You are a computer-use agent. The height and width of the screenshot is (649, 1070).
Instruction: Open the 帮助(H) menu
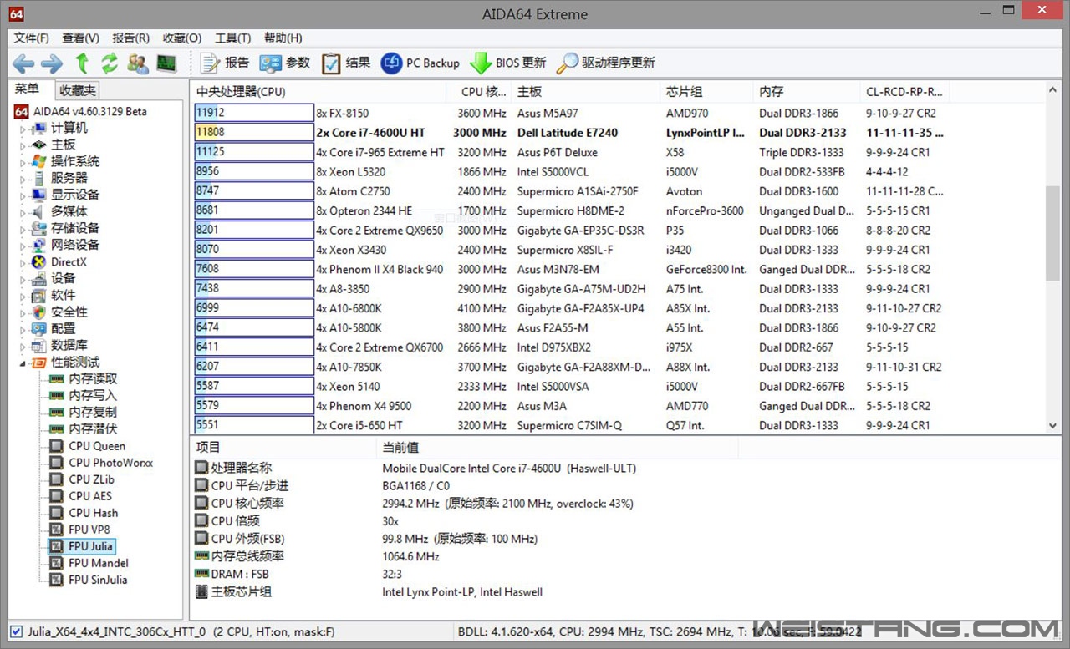(283, 38)
